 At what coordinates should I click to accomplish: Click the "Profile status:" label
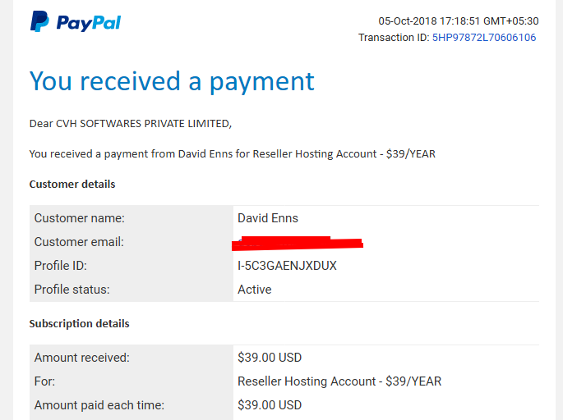[x=72, y=290]
